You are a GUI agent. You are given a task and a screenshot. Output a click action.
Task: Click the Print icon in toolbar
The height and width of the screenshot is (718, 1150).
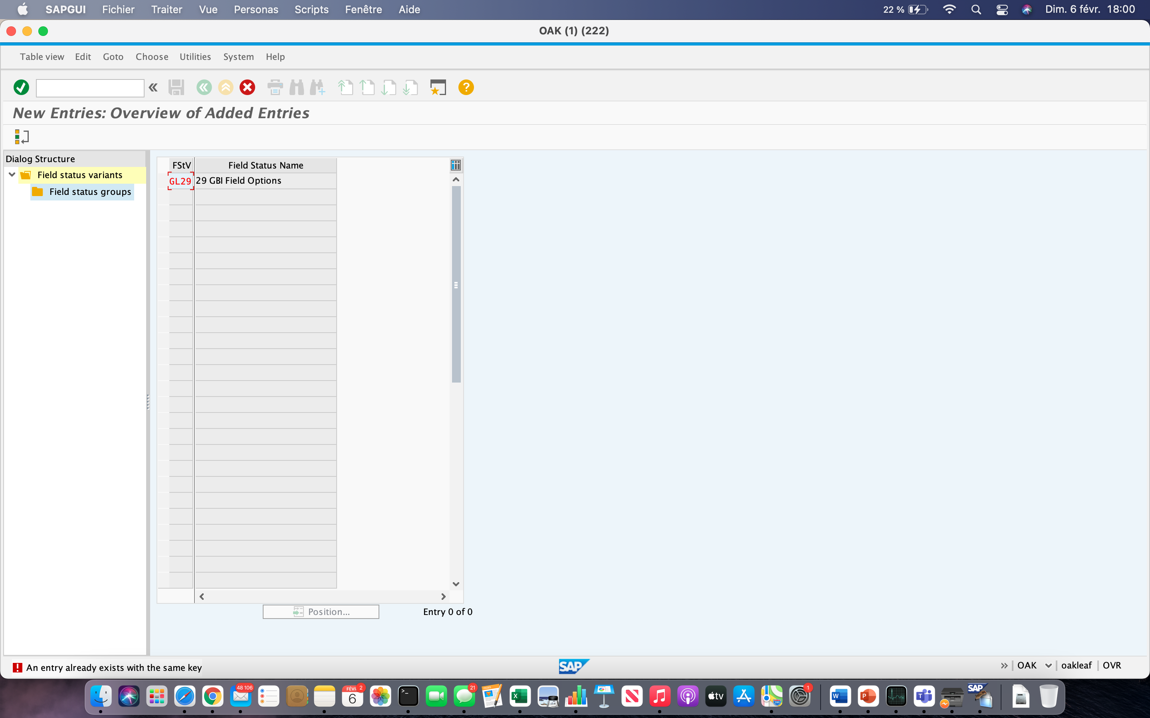(275, 87)
